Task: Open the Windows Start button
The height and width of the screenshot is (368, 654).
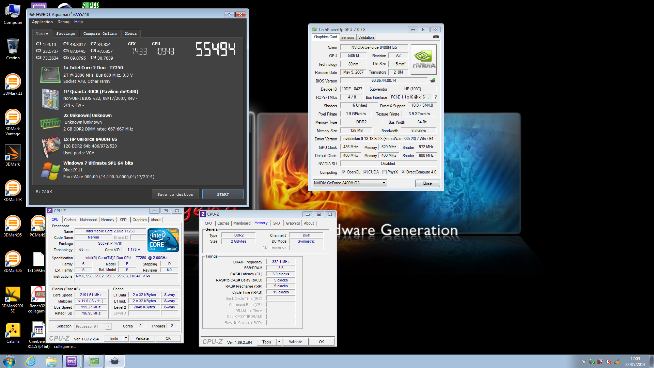Action: pos(9,361)
